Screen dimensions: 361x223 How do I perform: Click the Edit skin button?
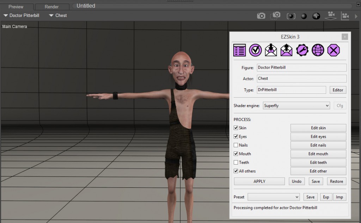318,128
